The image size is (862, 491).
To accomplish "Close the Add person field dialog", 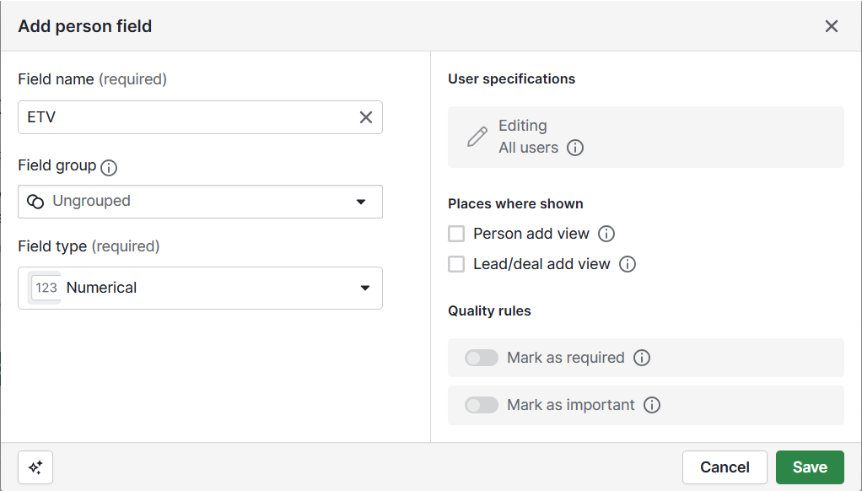I will pos(832,26).
